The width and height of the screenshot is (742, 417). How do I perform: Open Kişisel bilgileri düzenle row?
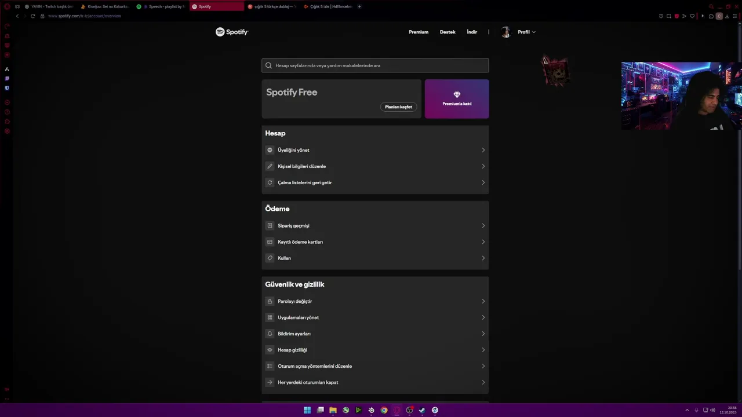(375, 166)
